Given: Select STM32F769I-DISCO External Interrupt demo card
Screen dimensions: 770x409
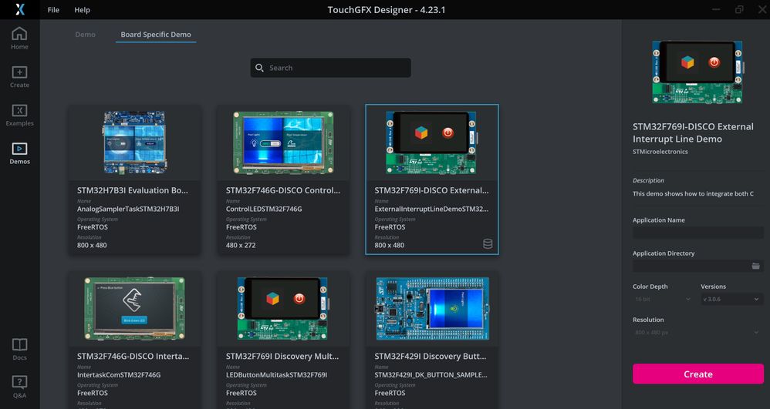Looking at the screenshot, I should coord(432,179).
